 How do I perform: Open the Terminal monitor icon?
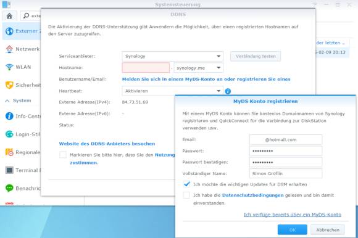(x=9, y=170)
